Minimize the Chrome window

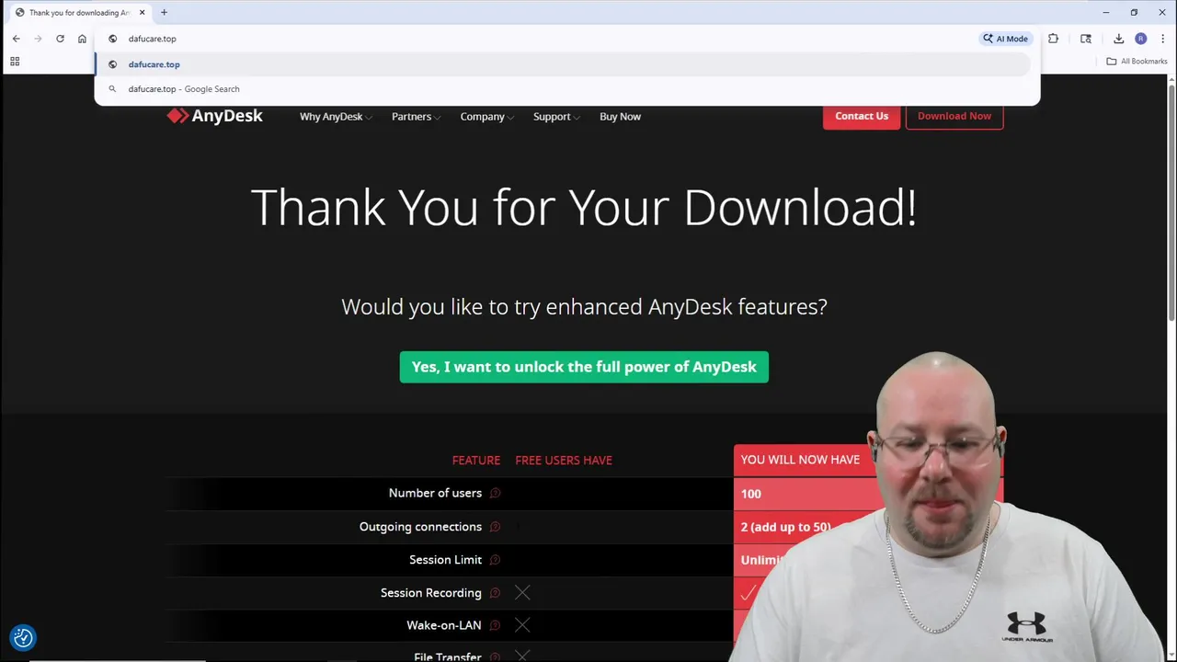[x=1106, y=12]
